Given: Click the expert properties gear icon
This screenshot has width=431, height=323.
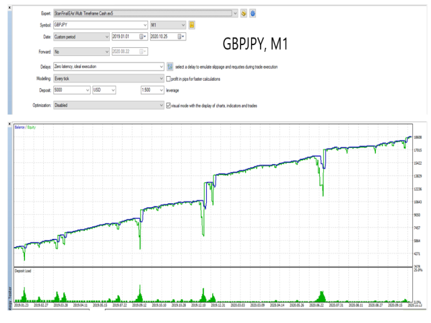Looking at the screenshot, I should [252, 13].
